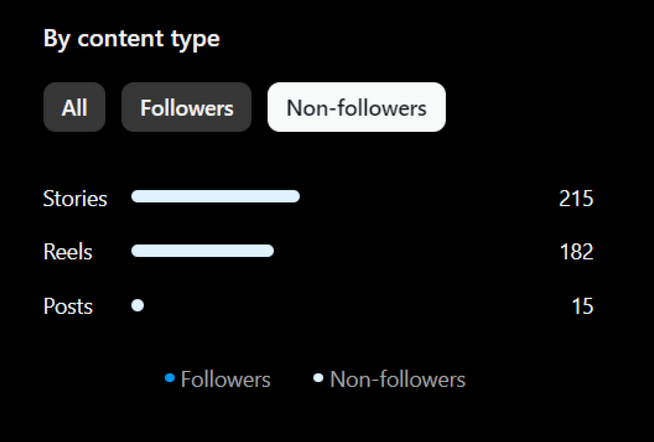Click the Stories count 215
This screenshot has width=654, height=442.
[x=576, y=199]
